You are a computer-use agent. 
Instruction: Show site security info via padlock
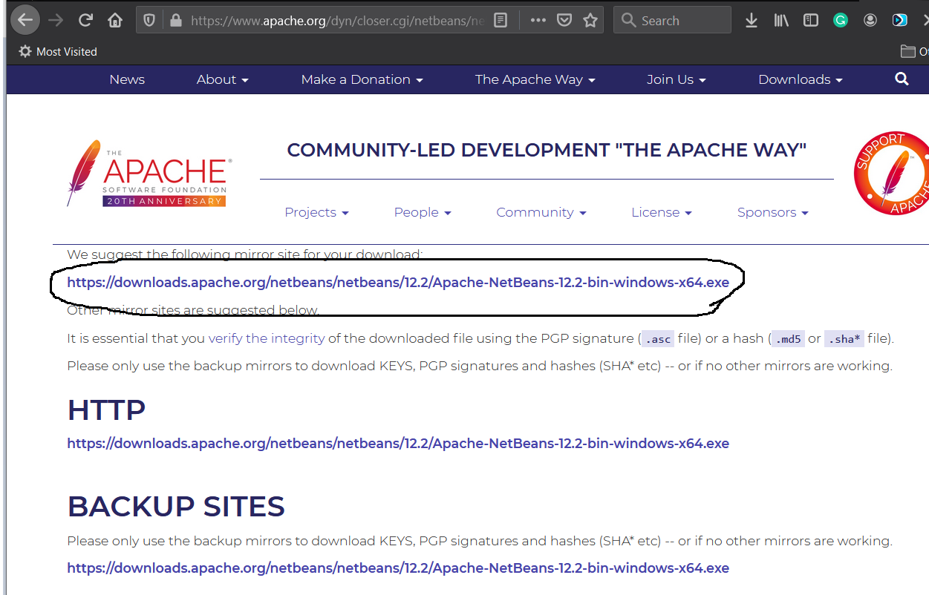coord(176,20)
